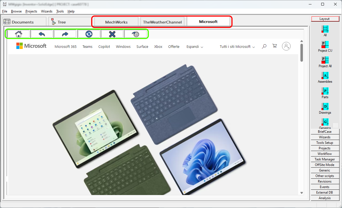Open the web page search magnifier
Screen dimensions: 342x208
[264, 46]
